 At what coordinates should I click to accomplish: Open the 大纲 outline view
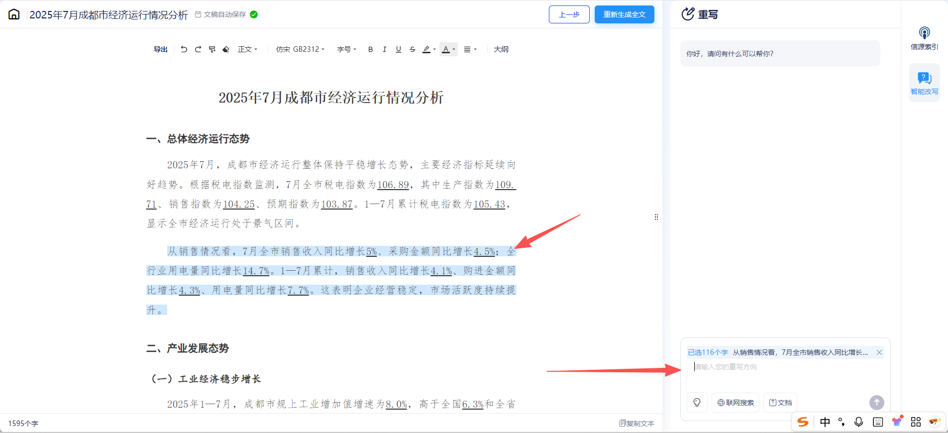click(501, 49)
